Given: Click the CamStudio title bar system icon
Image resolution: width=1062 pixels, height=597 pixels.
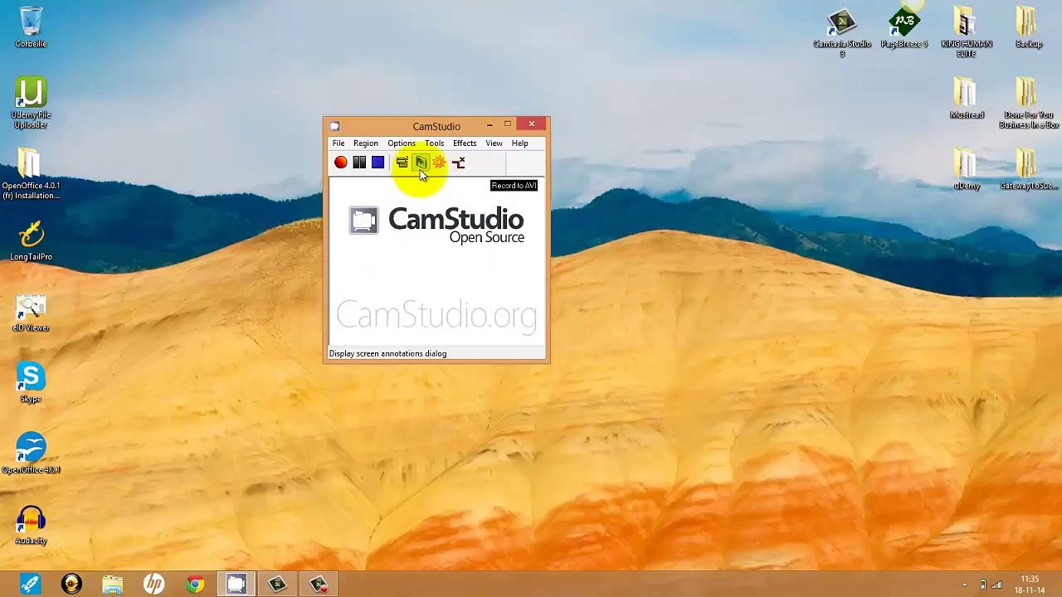Looking at the screenshot, I should 334,126.
